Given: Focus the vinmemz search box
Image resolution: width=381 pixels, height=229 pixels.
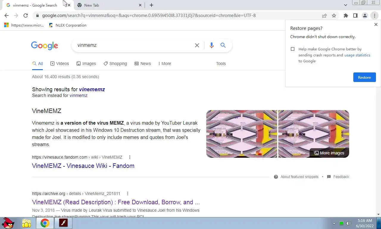Looking at the screenshot, I should (x=134, y=45).
